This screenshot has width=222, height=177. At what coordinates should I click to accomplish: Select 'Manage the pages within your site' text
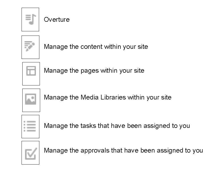pos(94,71)
